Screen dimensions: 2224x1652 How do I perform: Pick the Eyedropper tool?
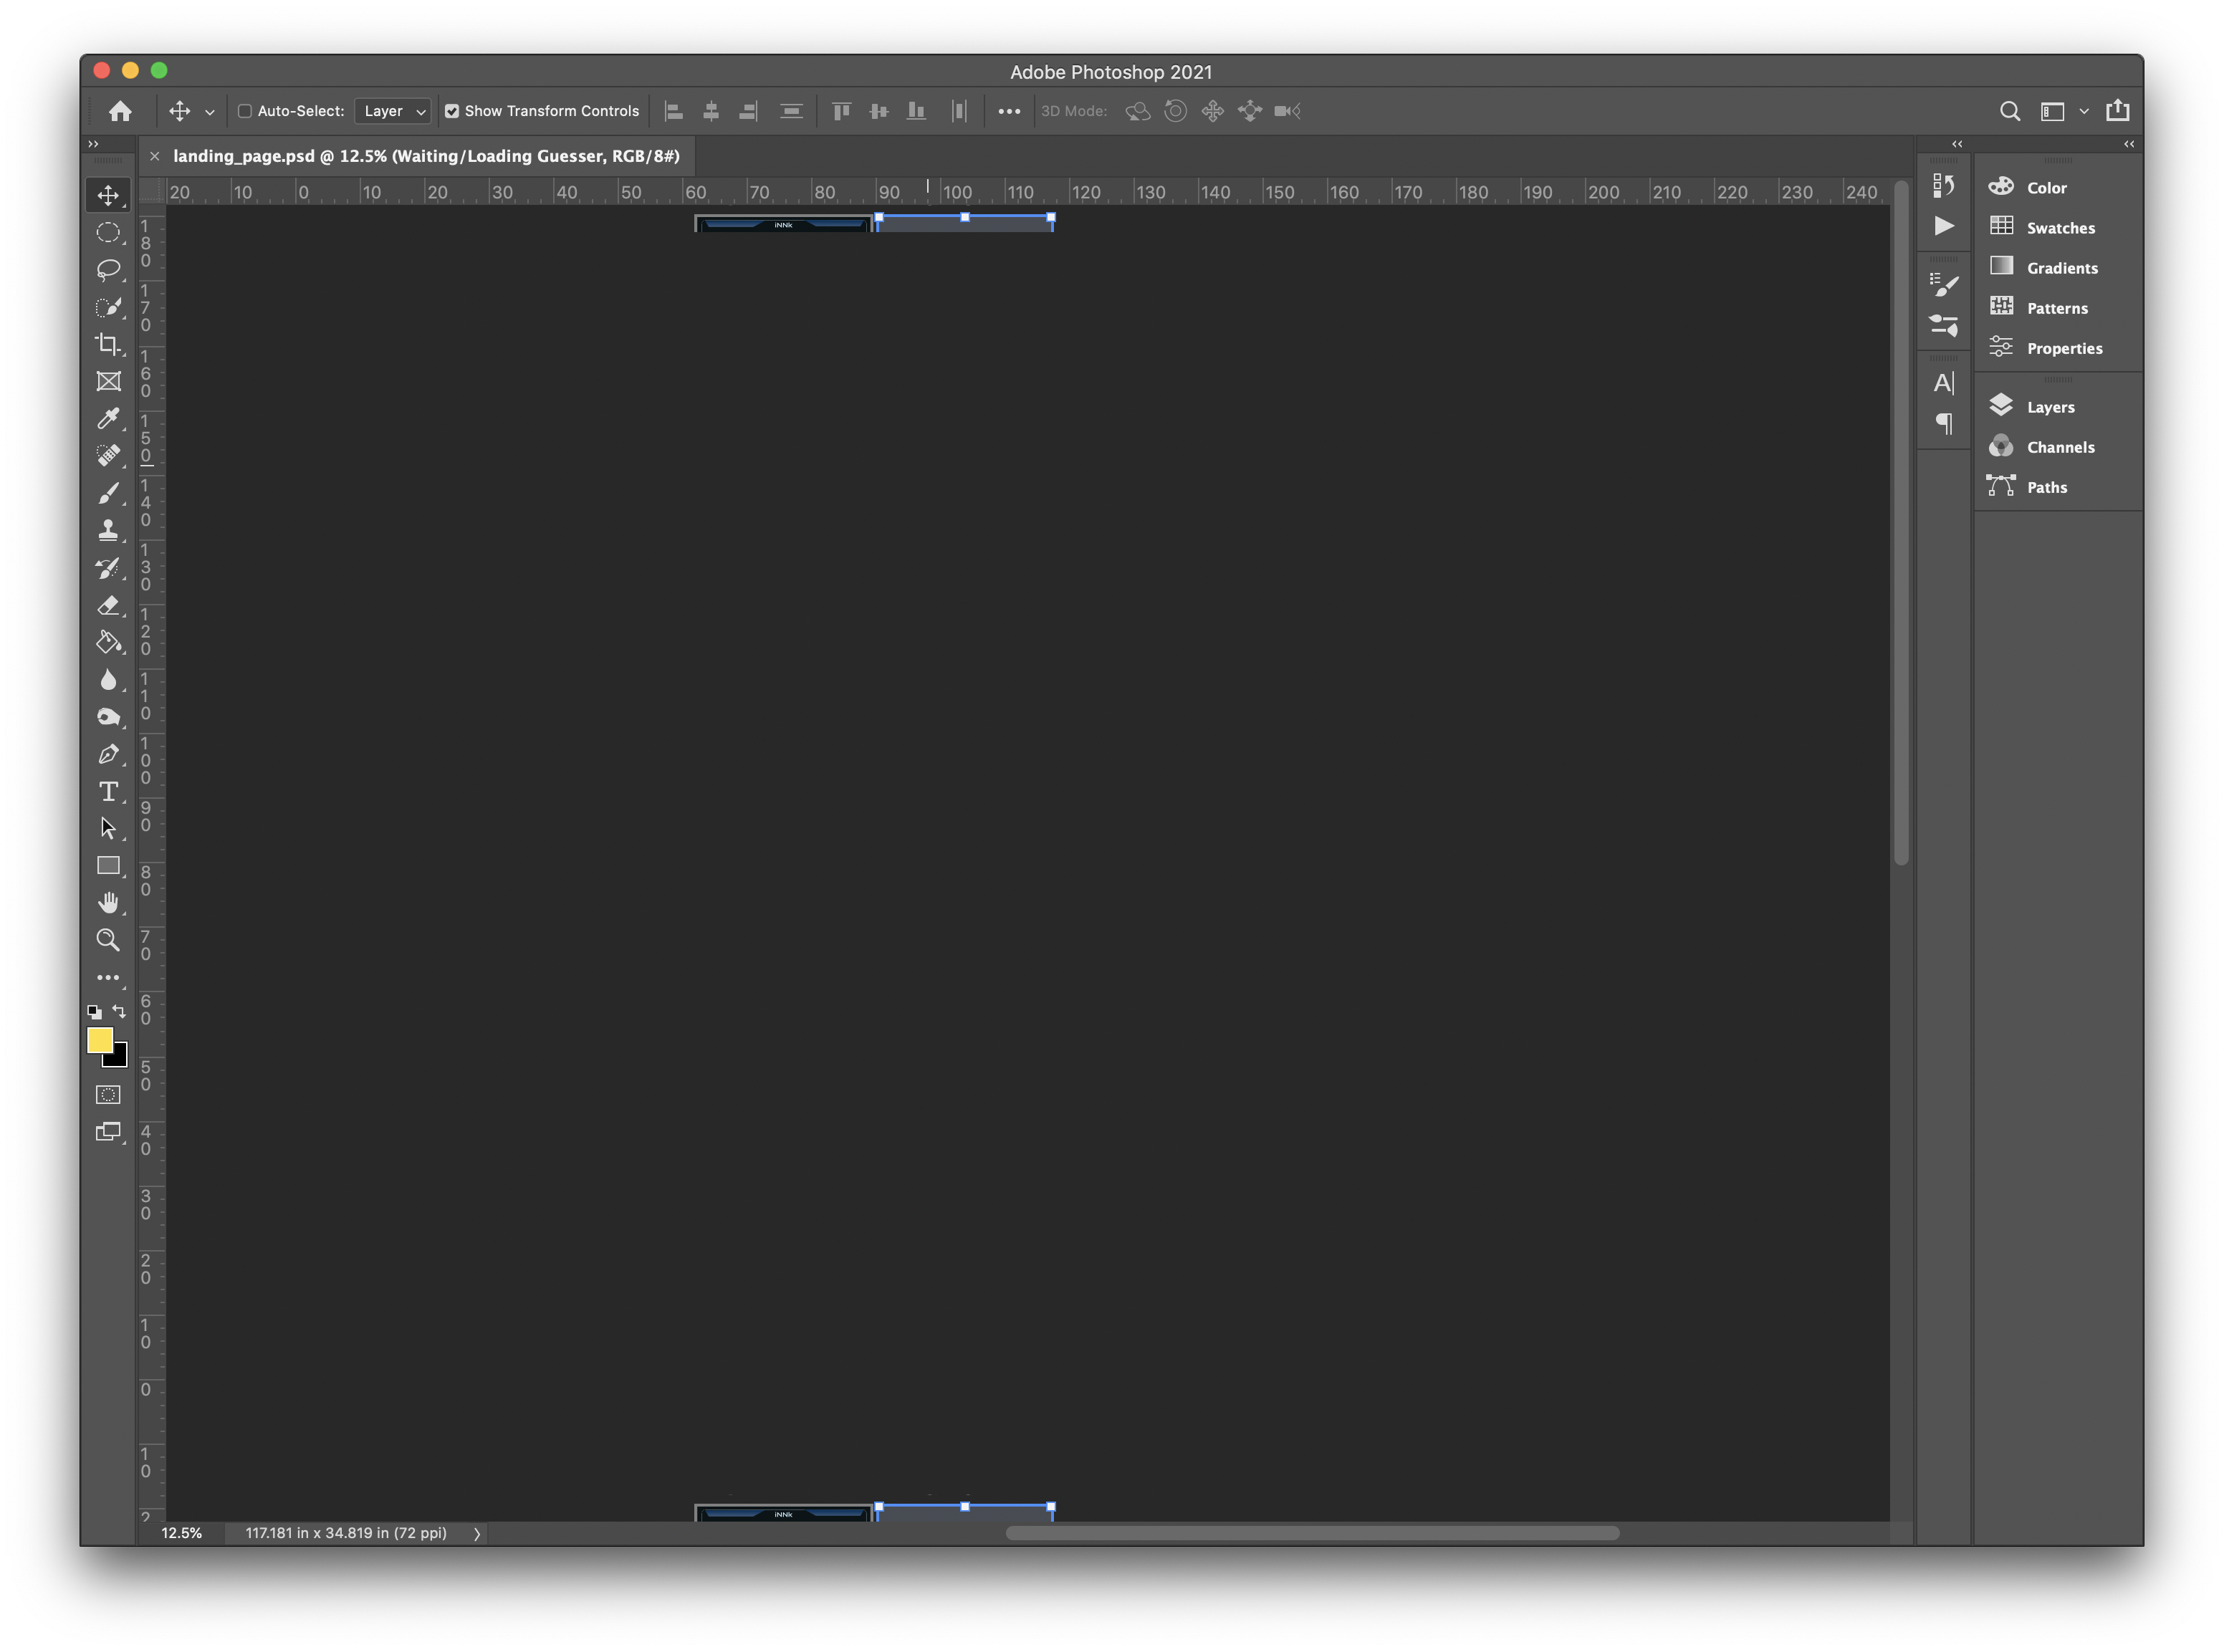pos(109,418)
